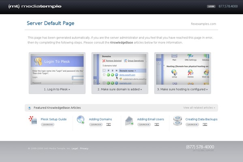This screenshot has height=162, width=243.
Task: Open the Adding Email Users article link
Action: pyautogui.click(x=151, y=119)
